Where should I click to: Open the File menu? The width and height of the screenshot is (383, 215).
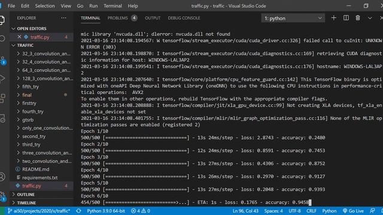coord(11,6)
